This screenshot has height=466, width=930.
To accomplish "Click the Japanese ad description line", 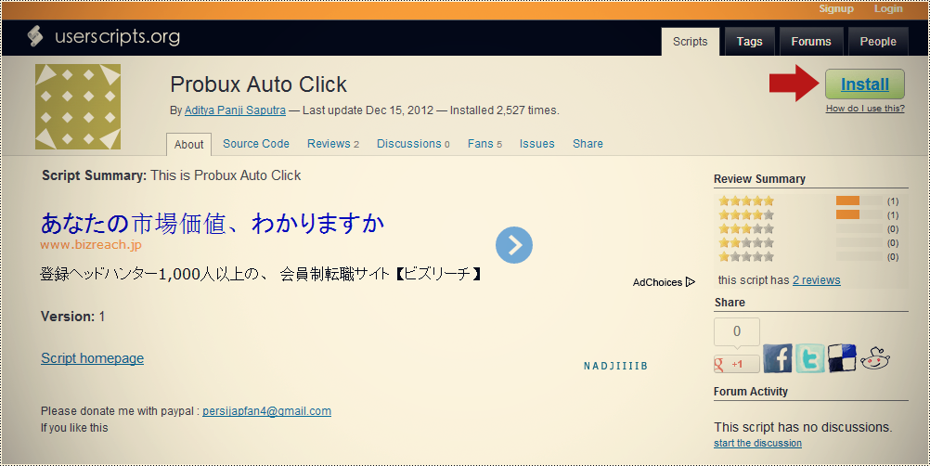I will 261,274.
